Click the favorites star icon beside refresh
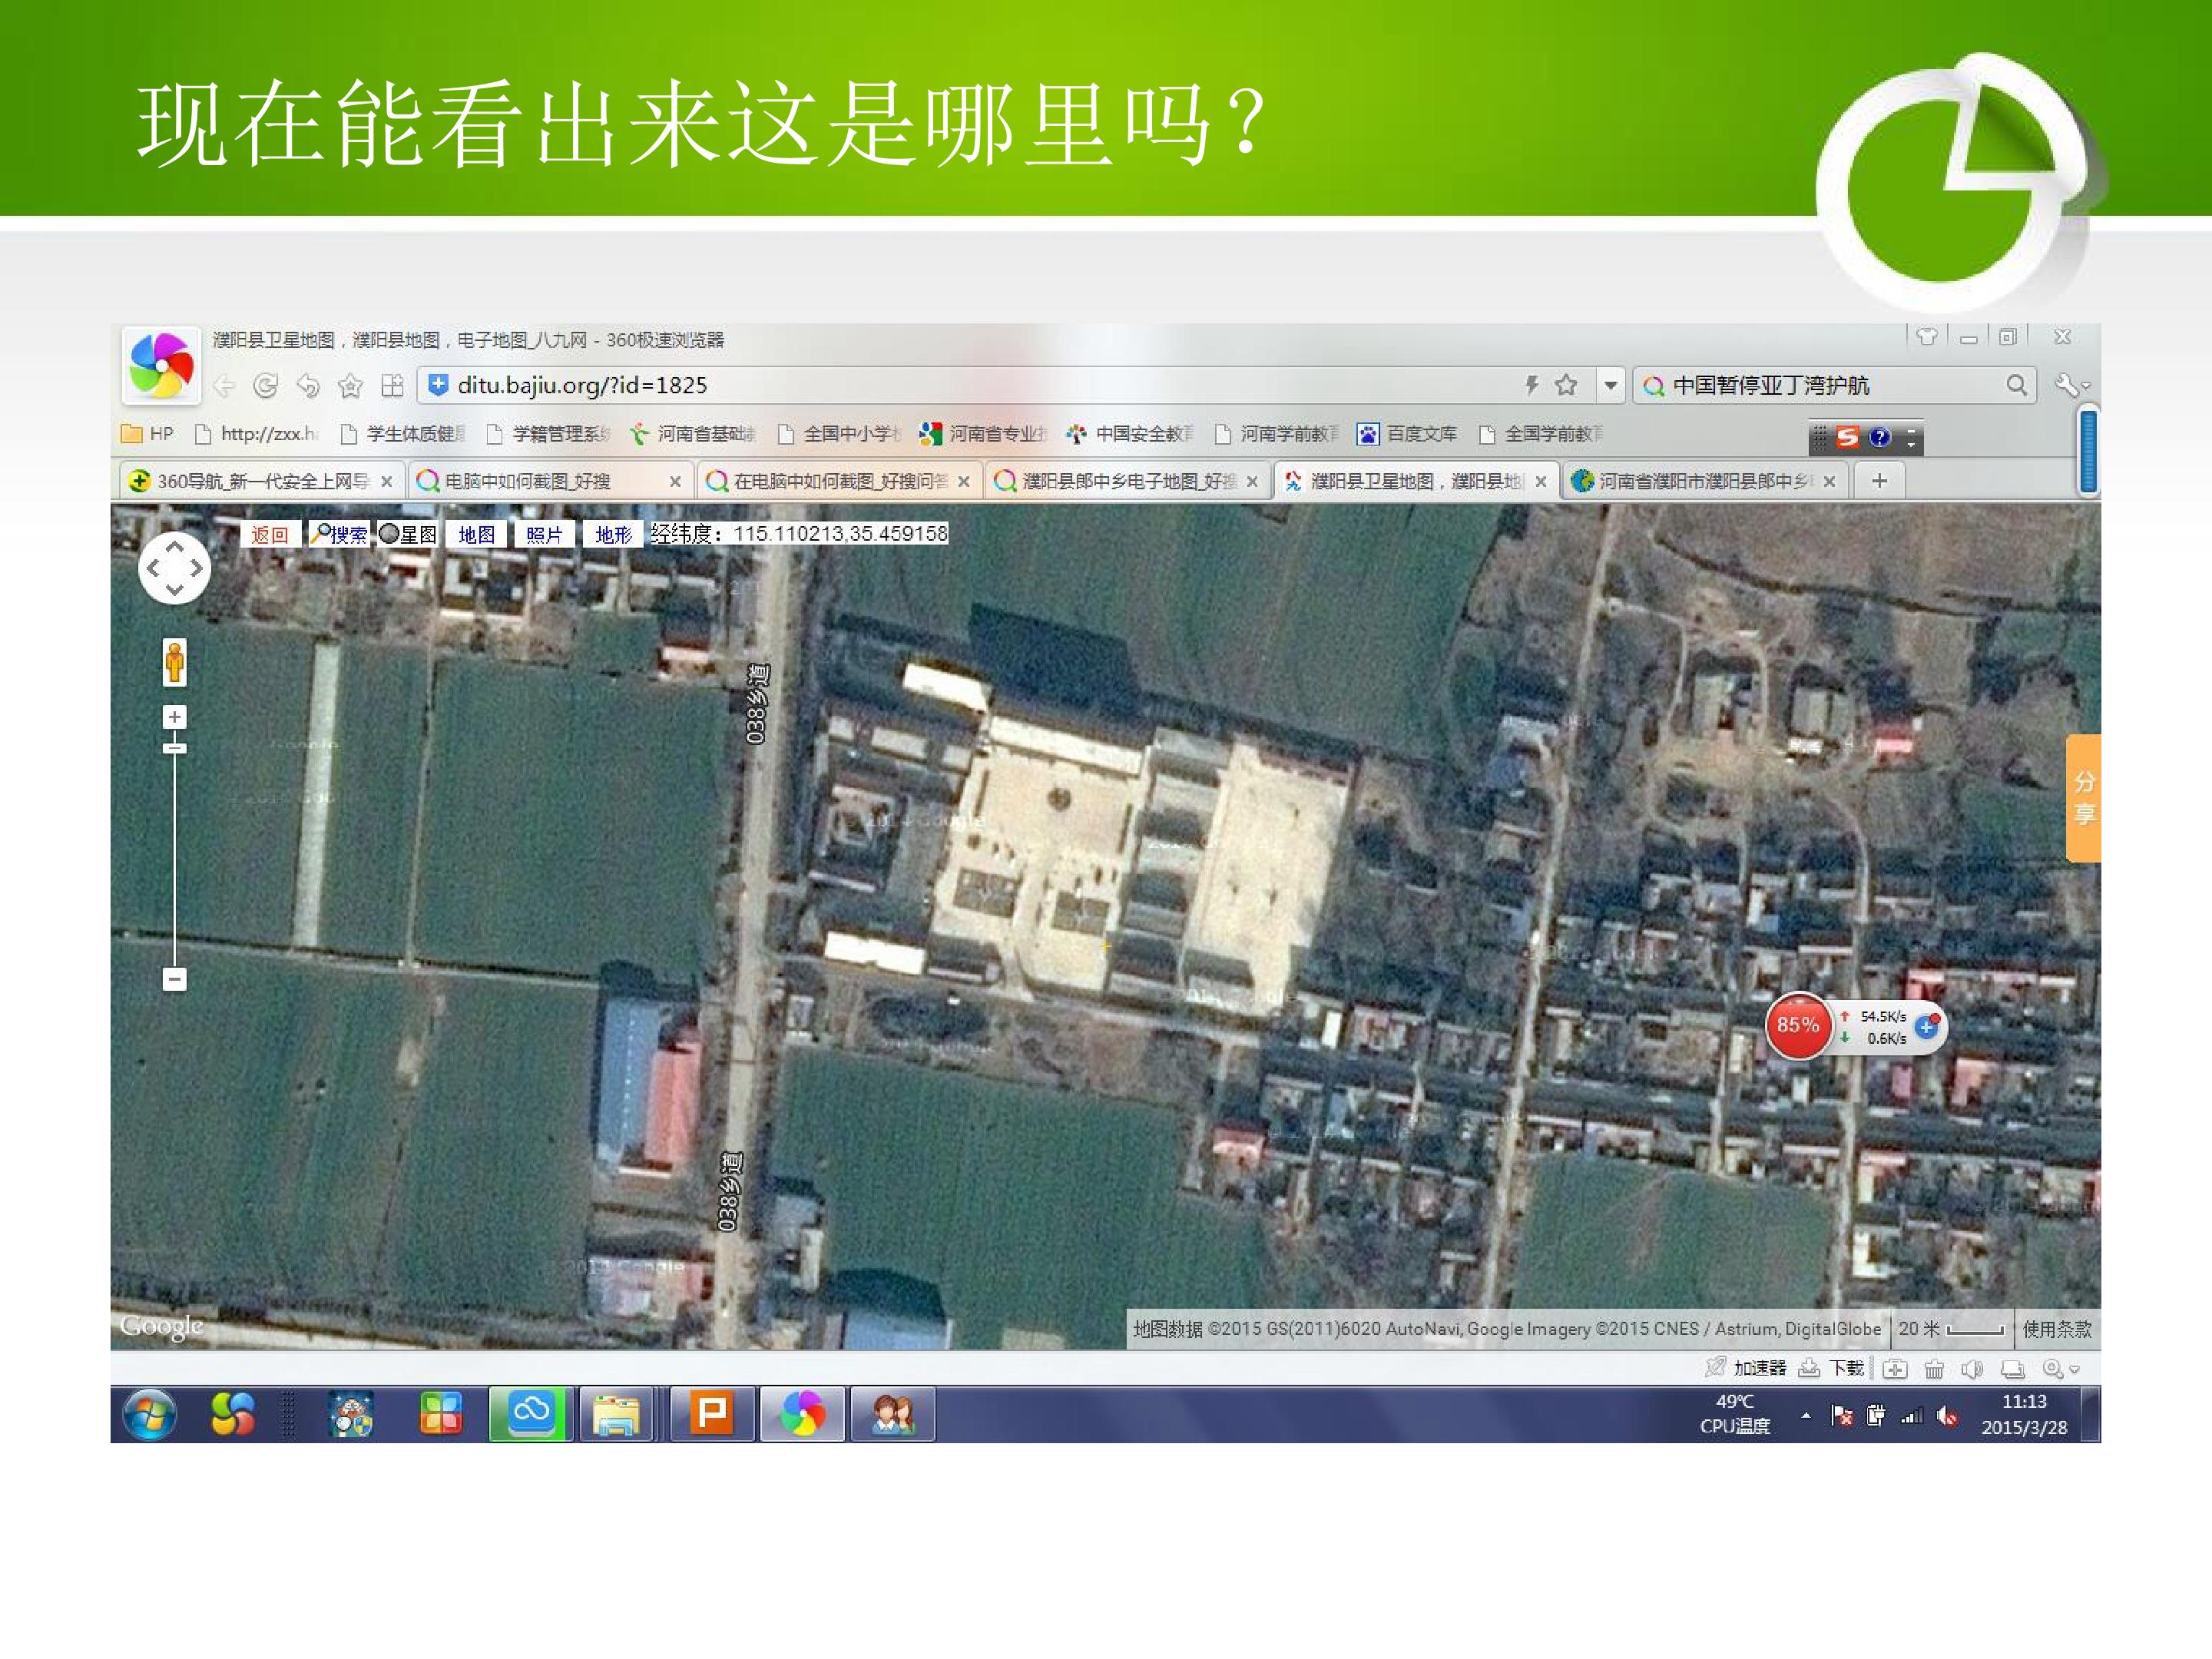 coord(350,386)
